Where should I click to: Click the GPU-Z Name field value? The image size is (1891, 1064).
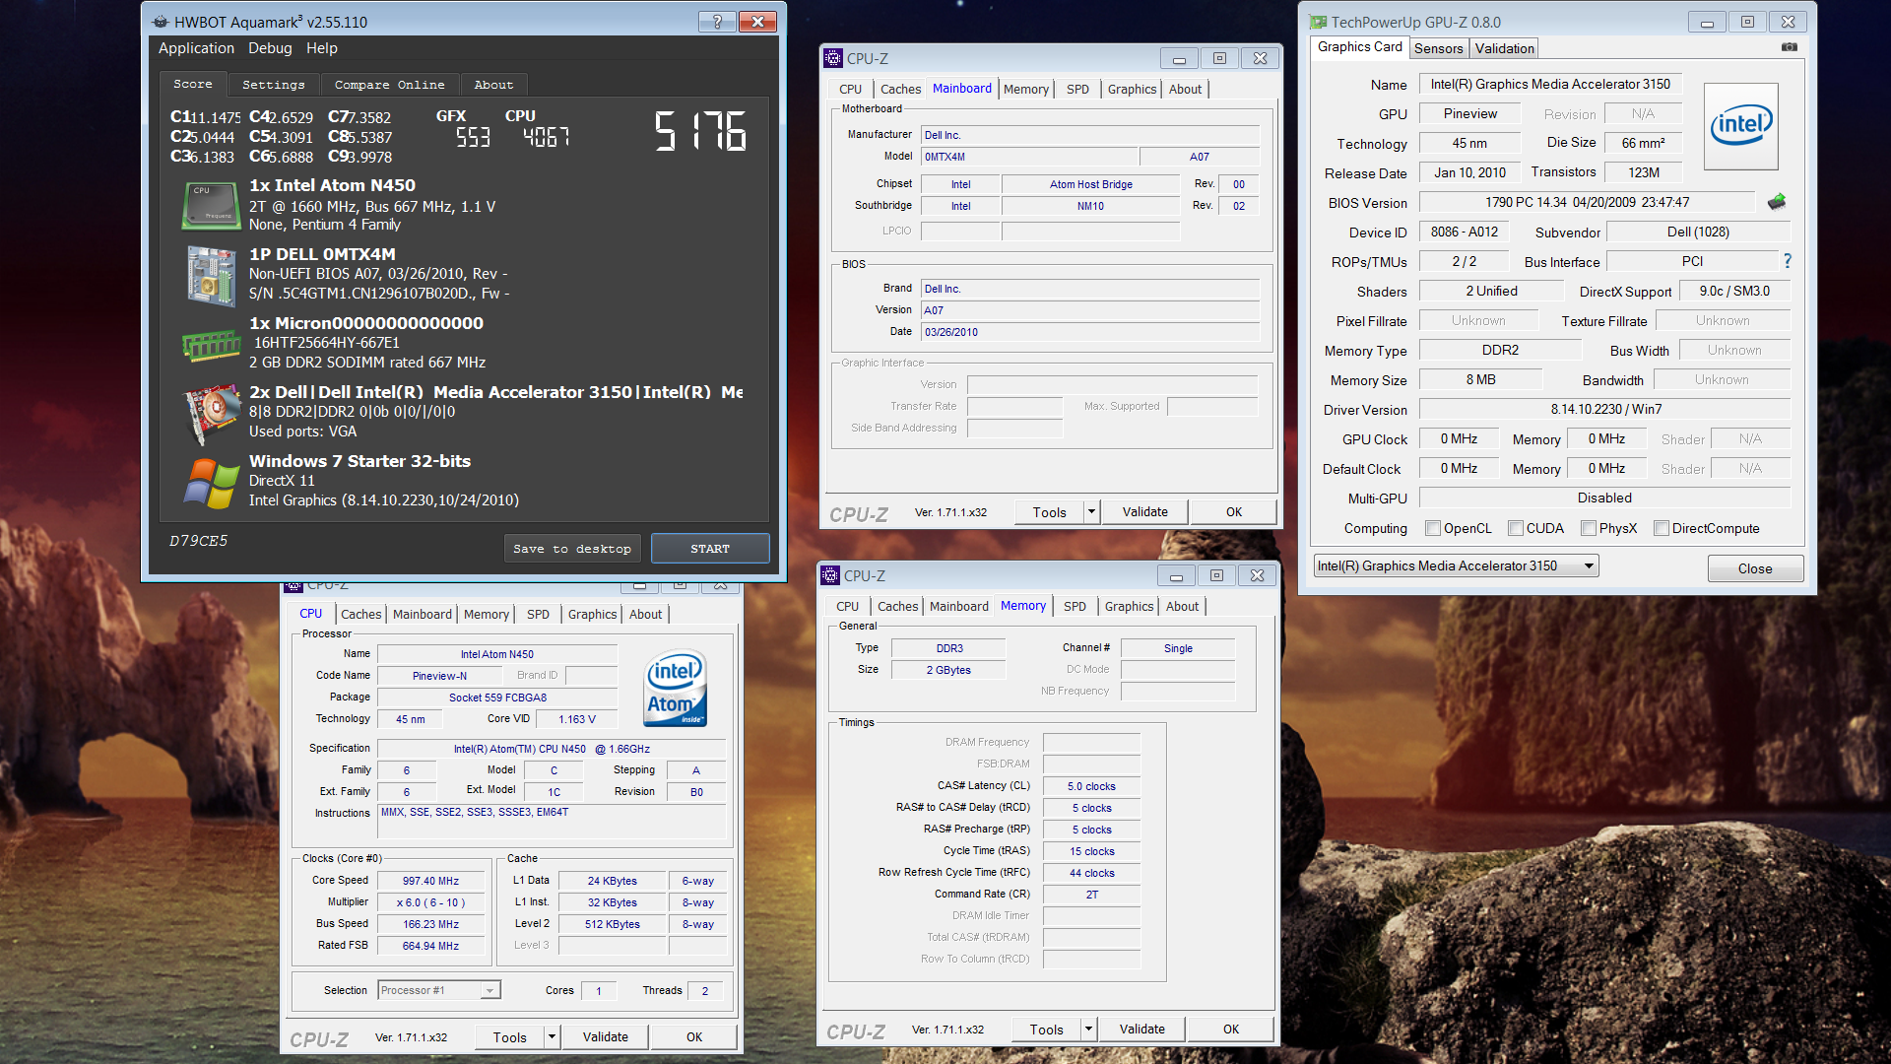pyautogui.click(x=1550, y=85)
